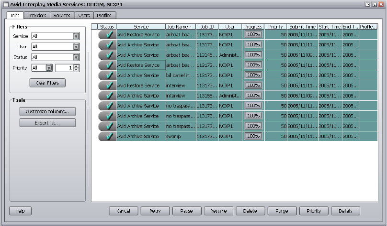Click the Retry button
Image resolution: width=387 pixels, height=226 pixels.
tap(155, 211)
